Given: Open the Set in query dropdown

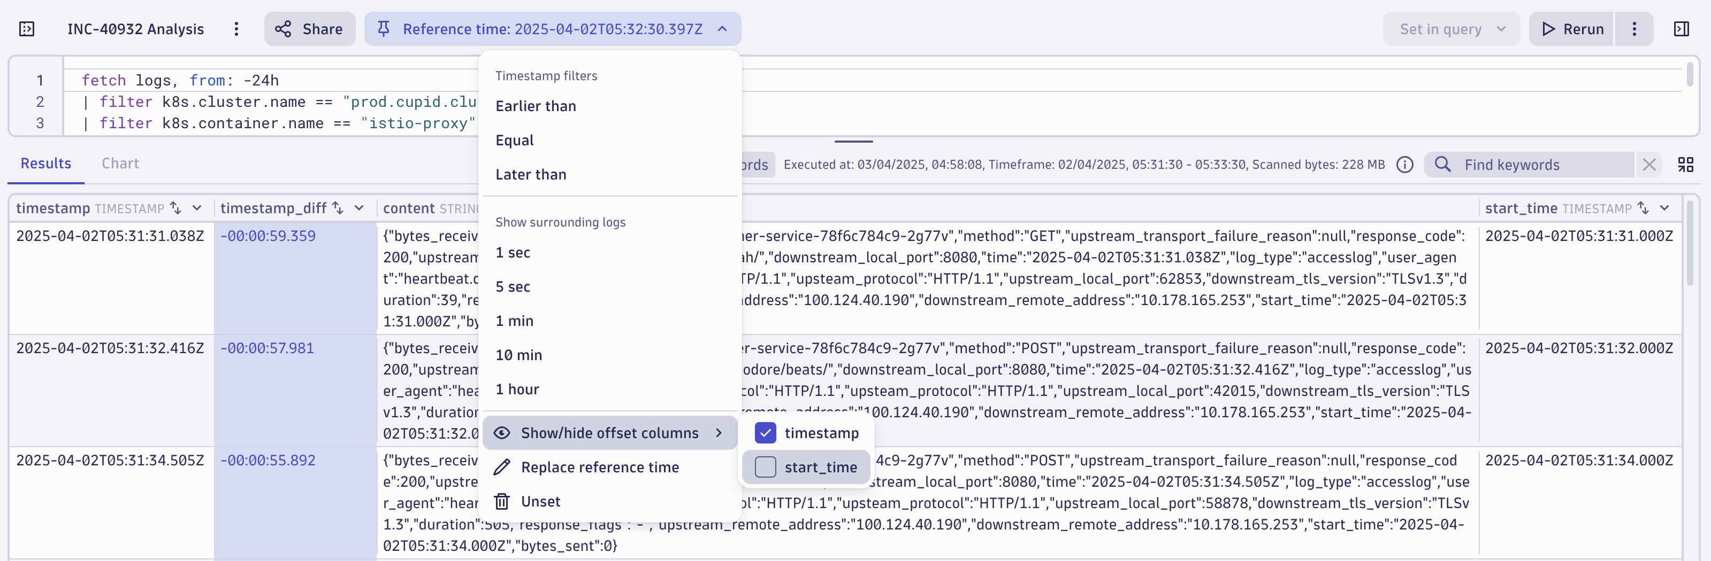Looking at the screenshot, I should click(1452, 28).
